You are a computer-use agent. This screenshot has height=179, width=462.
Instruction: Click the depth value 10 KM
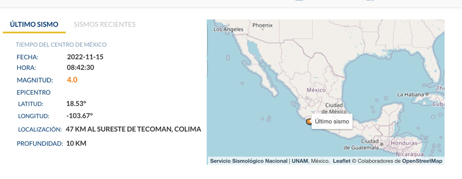click(76, 143)
